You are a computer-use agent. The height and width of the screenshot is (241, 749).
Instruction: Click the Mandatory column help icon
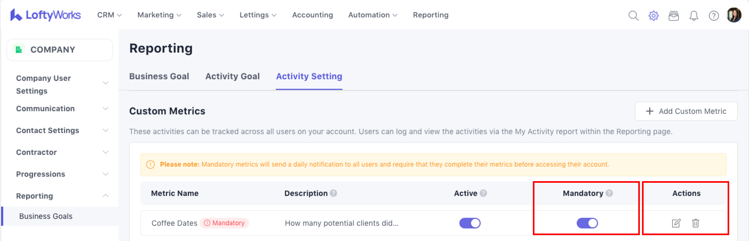point(609,193)
